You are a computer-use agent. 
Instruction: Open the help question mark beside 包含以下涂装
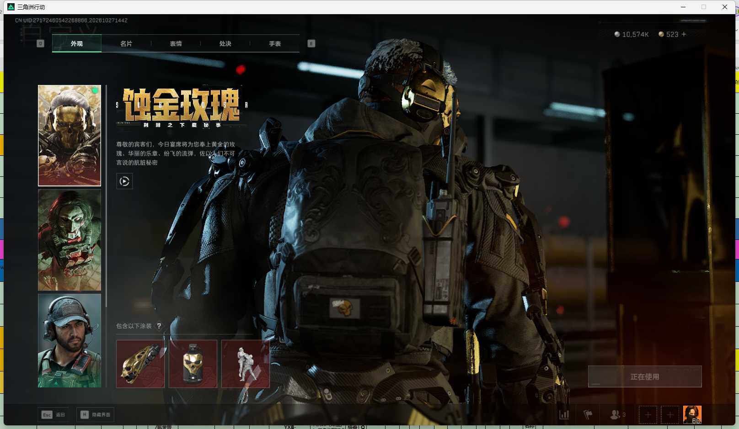tap(159, 326)
